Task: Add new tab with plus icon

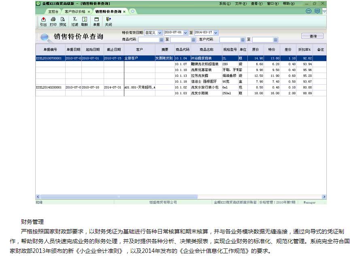Action: pyautogui.click(x=133, y=11)
